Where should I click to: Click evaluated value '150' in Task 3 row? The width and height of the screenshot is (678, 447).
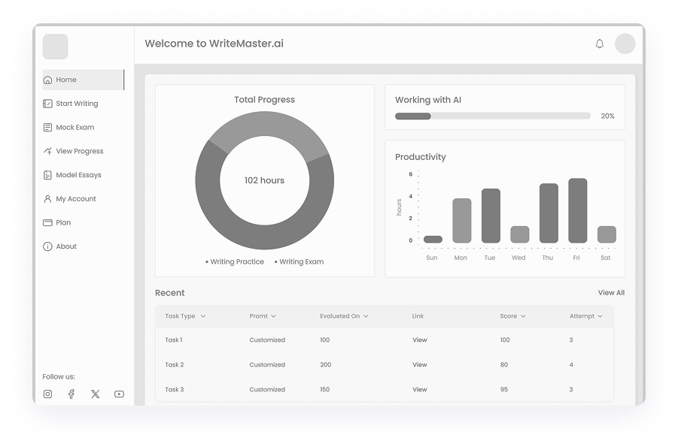pyautogui.click(x=325, y=389)
